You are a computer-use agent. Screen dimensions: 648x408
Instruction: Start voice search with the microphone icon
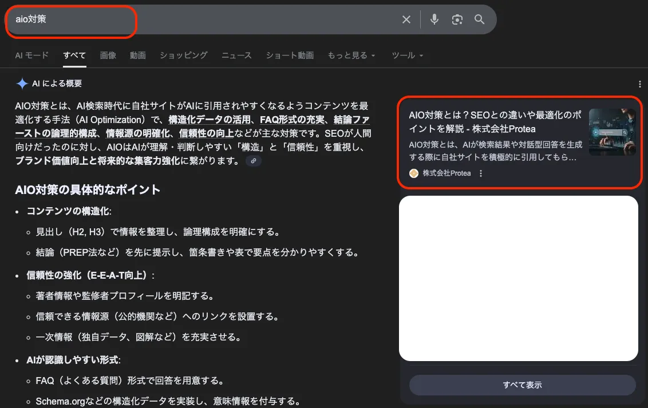tap(434, 19)
